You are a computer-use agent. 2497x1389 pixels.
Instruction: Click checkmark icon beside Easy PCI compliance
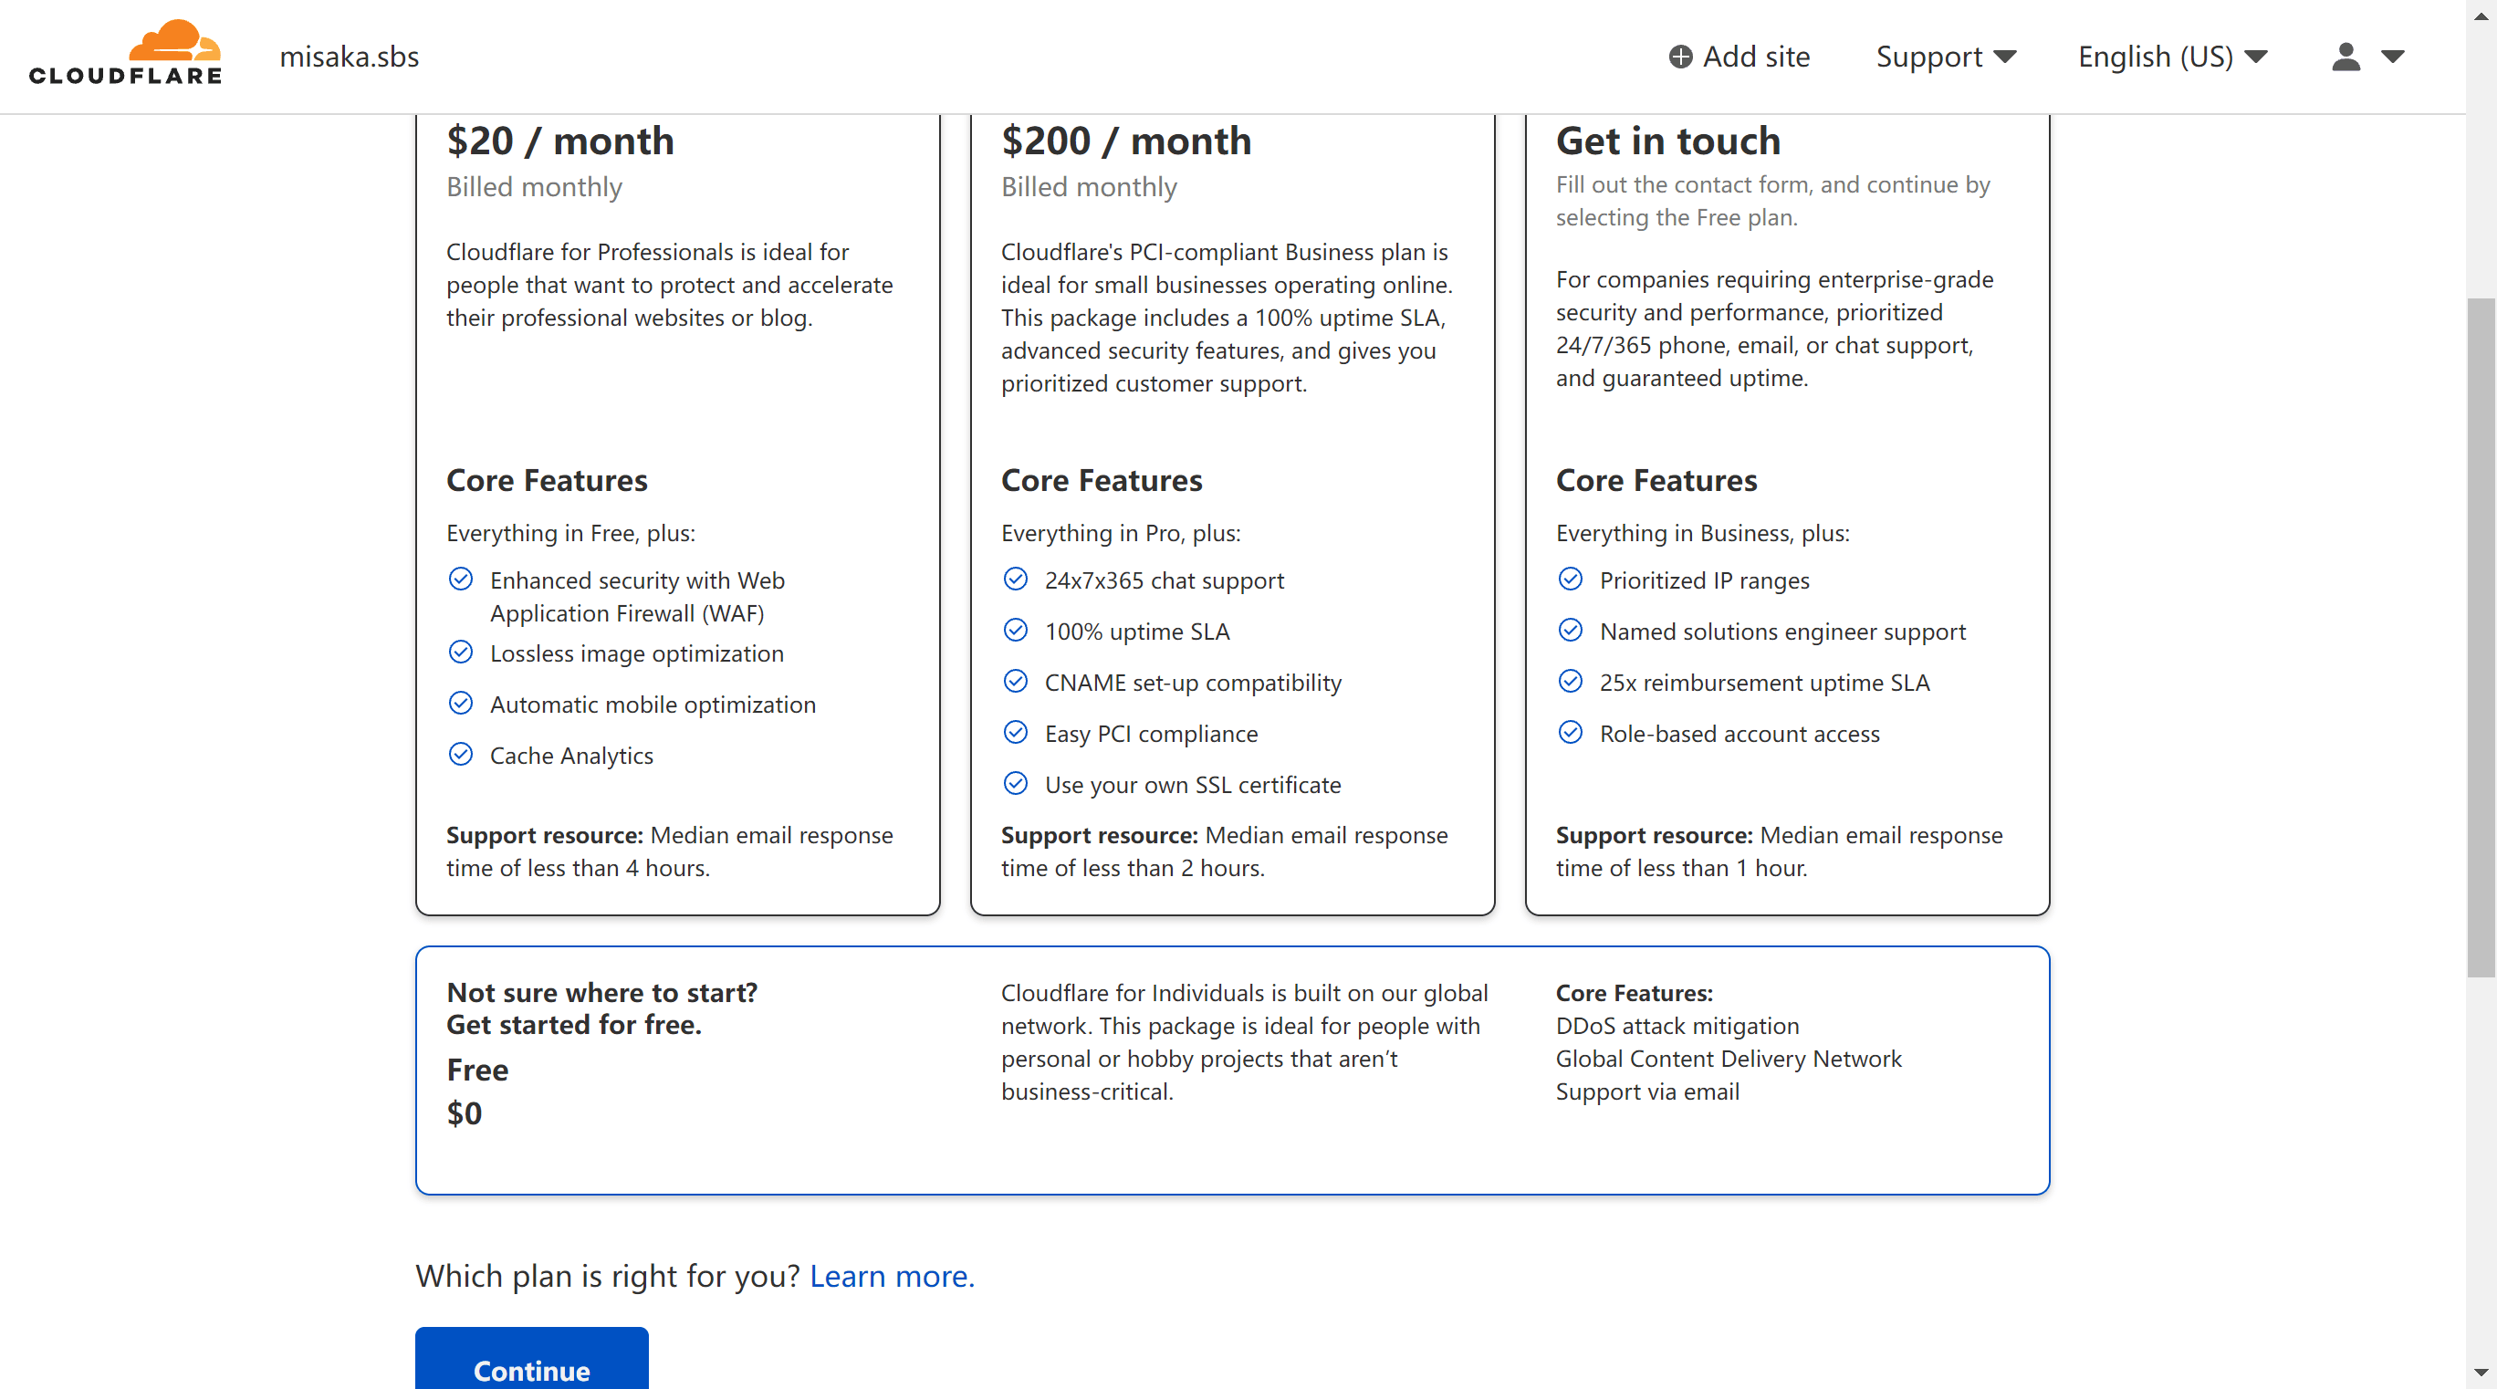tap(1015, 733)
